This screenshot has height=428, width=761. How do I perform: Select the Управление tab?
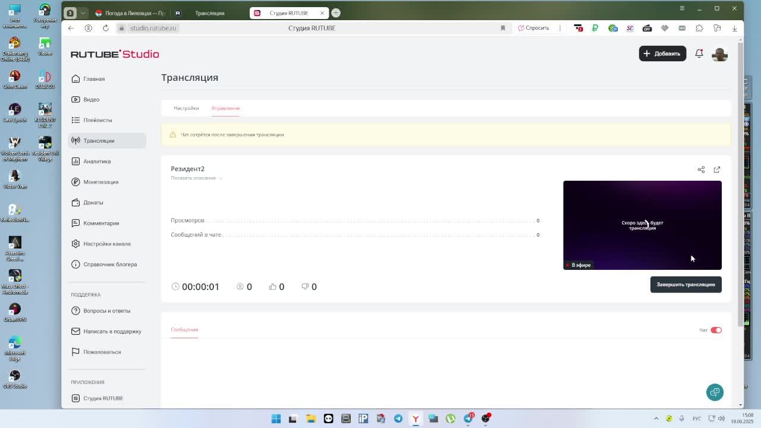coord(225,108)
